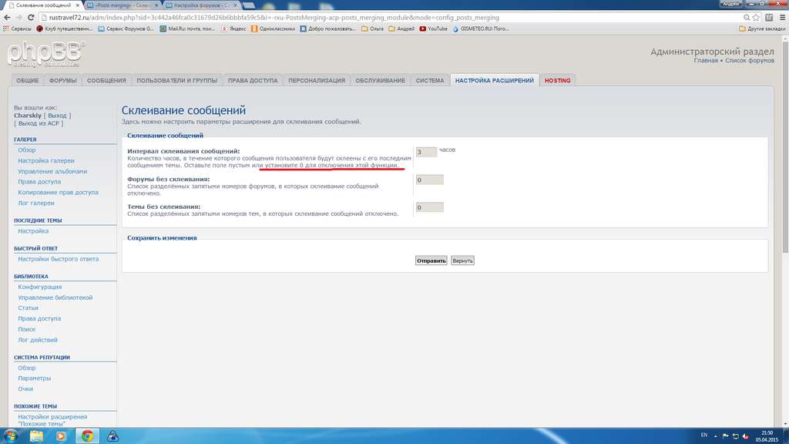Click the Chrome icon in the taskbar
The width and height of the screenshot is (789, 444).
pos(87,436)
